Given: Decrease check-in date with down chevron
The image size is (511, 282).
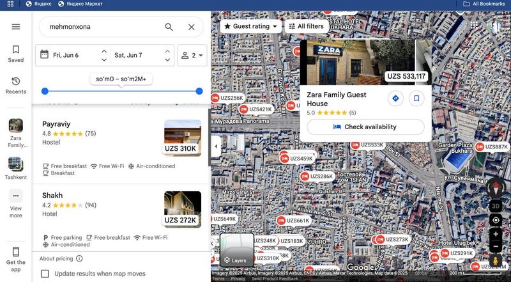Looking at the screenshot, I should pos(104,59).
